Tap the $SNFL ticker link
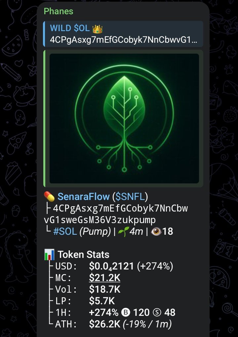This screenshot has width=238, height=337. (x=130, y=197)
